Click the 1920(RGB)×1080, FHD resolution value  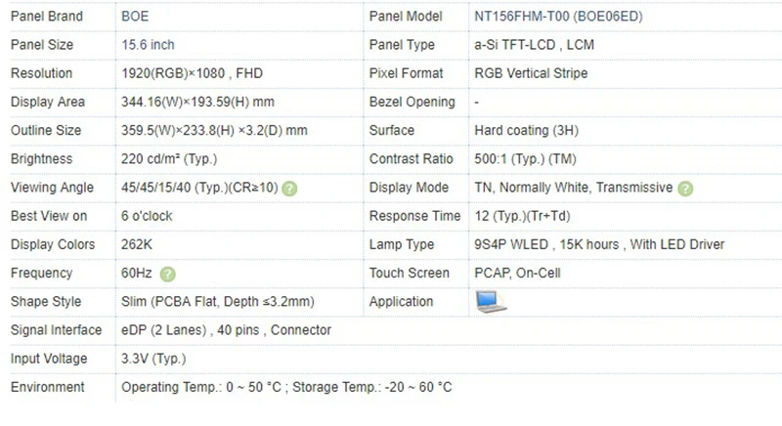point(194,73)
